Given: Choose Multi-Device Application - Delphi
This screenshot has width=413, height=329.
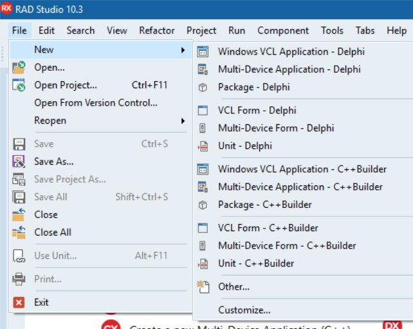Looking at the screenshot, I should point(289,69).
